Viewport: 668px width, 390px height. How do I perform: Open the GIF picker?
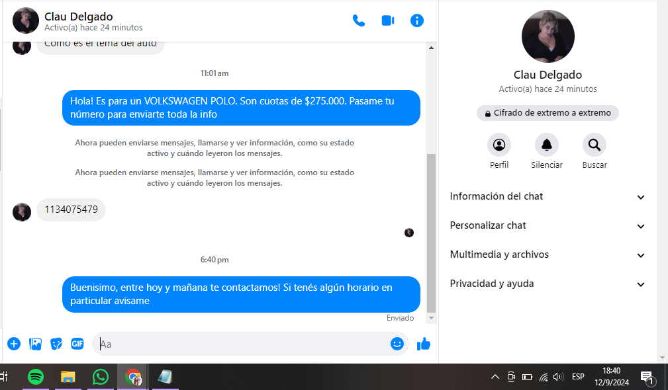click(x=77, y=344)
